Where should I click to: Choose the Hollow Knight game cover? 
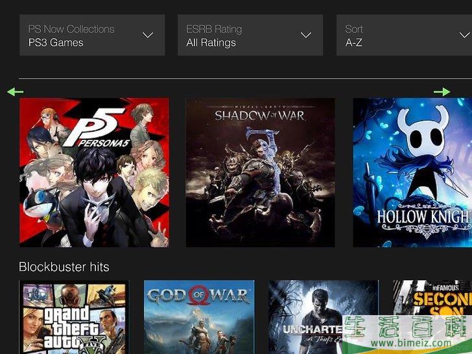pos(412,172)
